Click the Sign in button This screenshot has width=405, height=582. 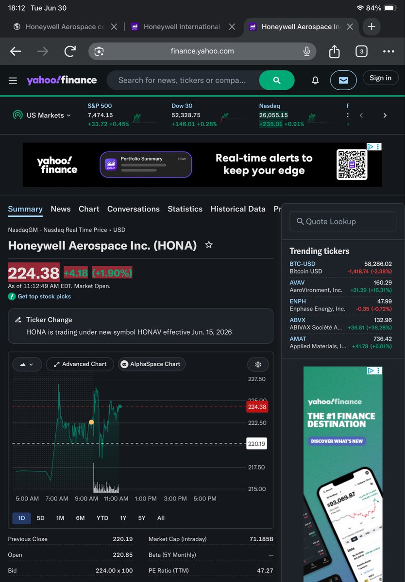click(x=380, y=78)
